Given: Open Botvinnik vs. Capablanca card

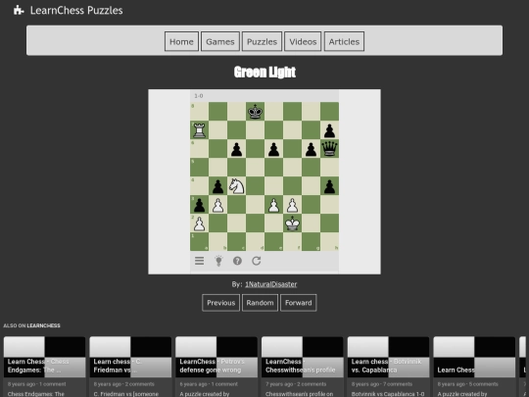Looking at the screenshot, I should pyautogui.click(x=388, y=367).
